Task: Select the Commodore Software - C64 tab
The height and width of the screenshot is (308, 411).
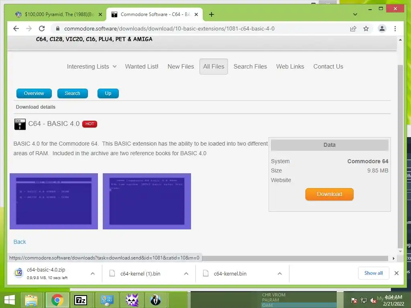Action: 154,14
